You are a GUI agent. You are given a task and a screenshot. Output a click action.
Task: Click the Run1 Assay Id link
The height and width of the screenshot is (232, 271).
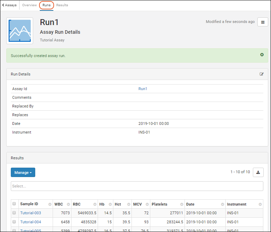[143, 89]
